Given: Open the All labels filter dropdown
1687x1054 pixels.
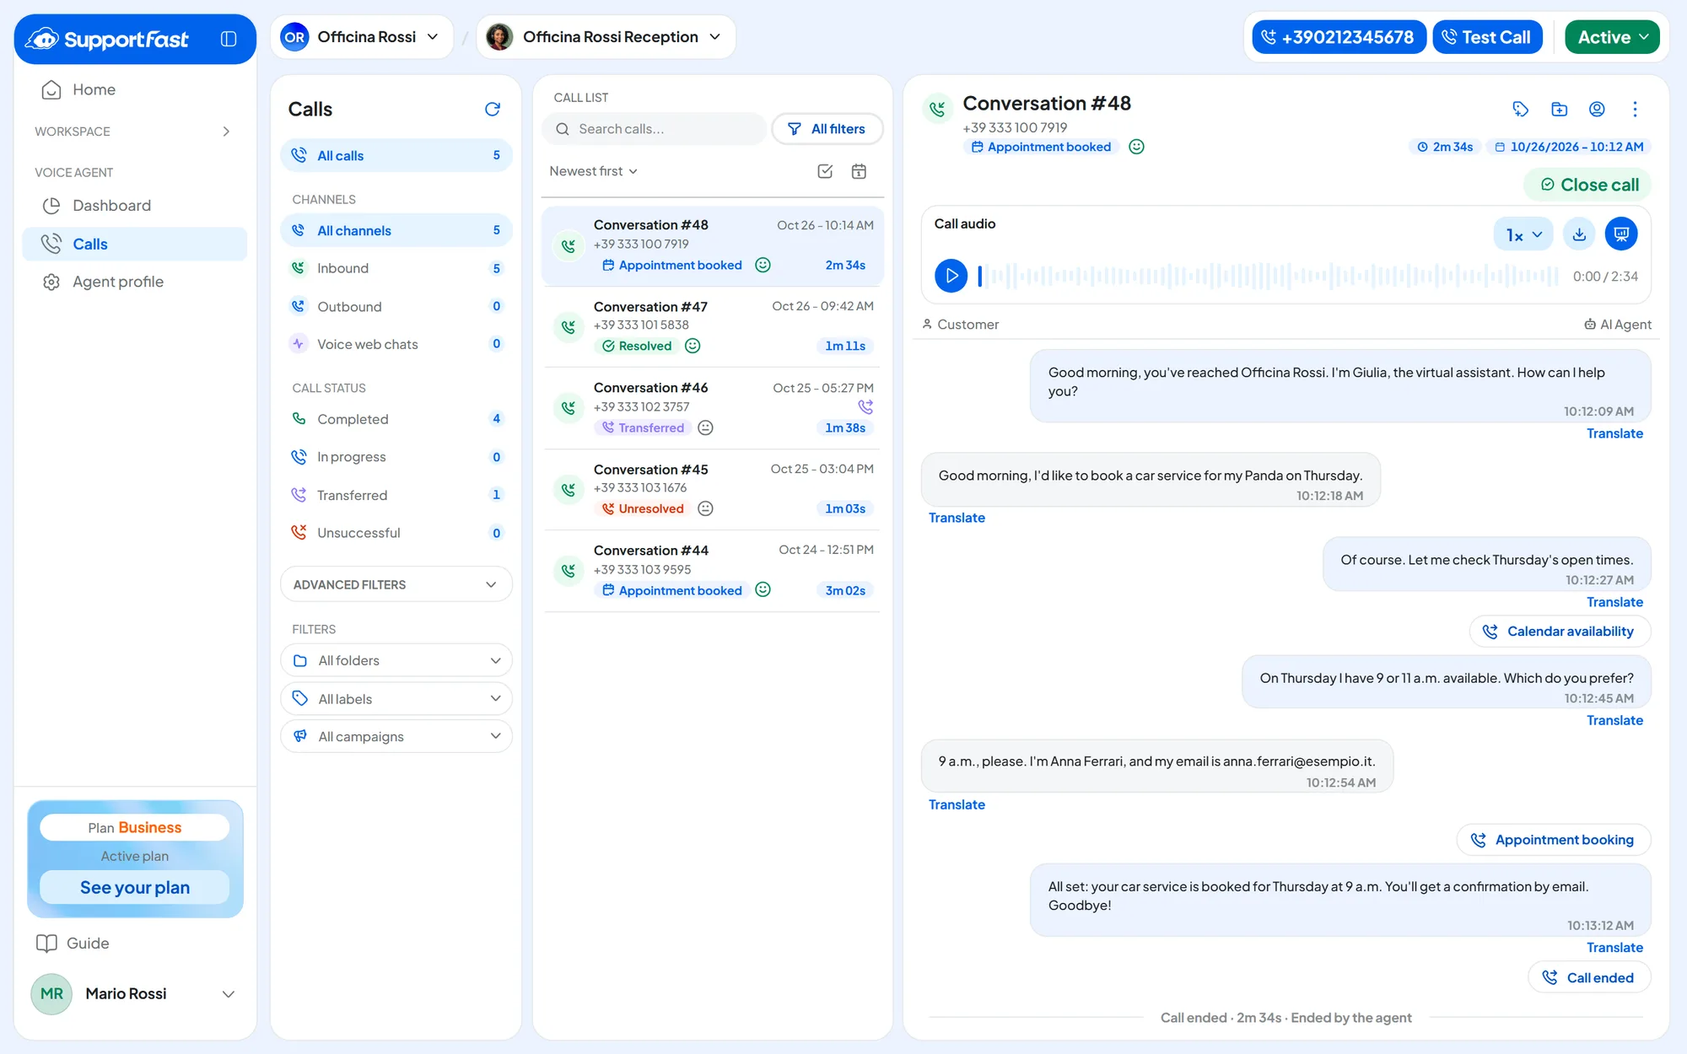Looking at the screenshot, I should click(x=396, y=698).
